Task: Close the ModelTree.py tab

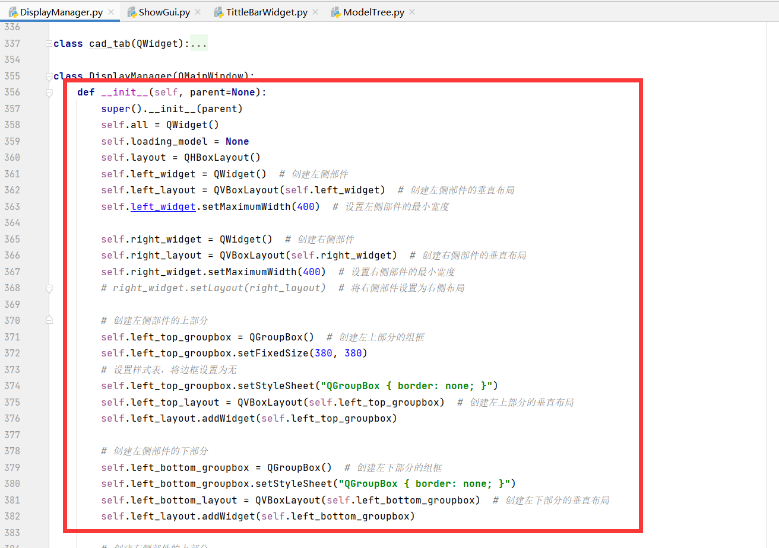Action: click(x=411, y=12)
